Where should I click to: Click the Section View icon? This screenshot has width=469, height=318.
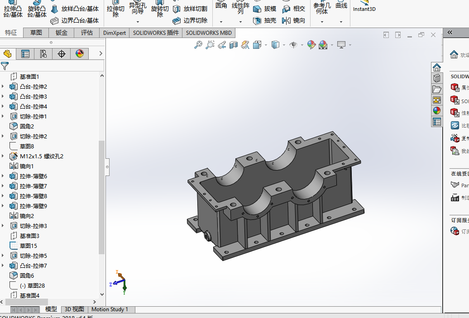pos(233,45)
